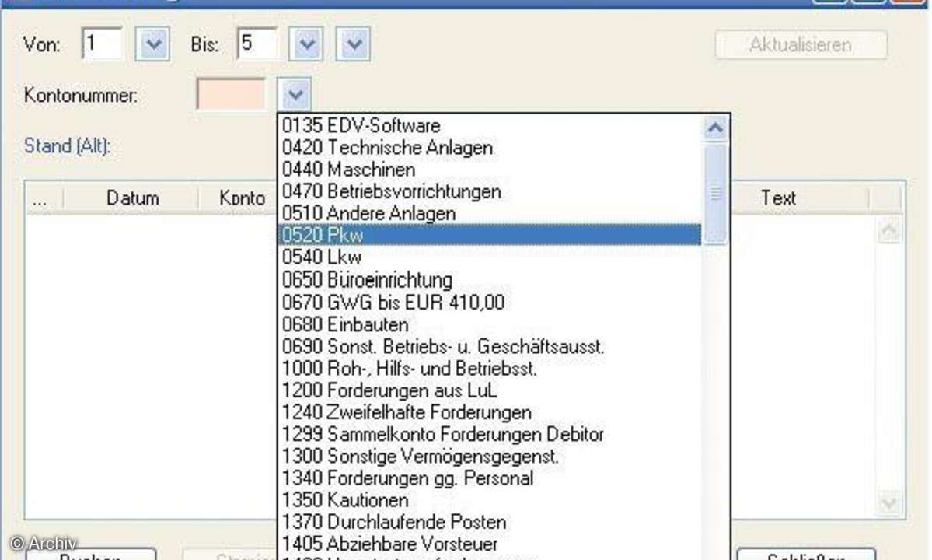Choose 0420 Technische Anlagen account
Viewport: 932px width, 560px height.
386,147
